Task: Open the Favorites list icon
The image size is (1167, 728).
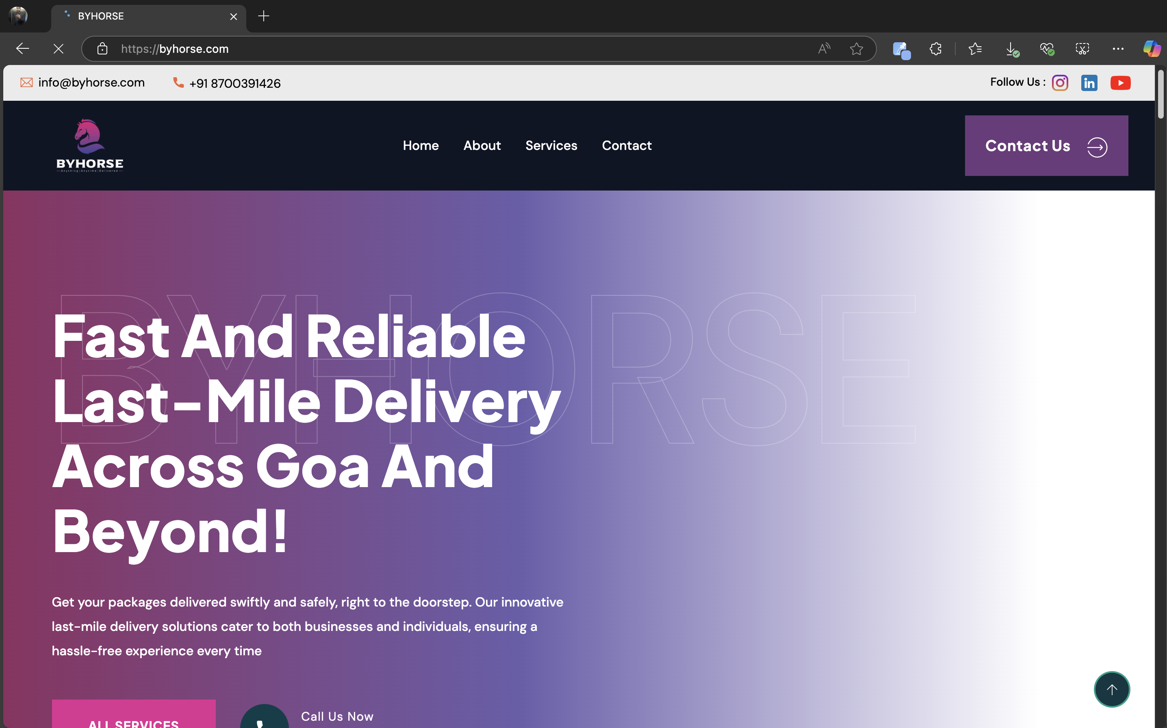Action: tap(975, 49)
